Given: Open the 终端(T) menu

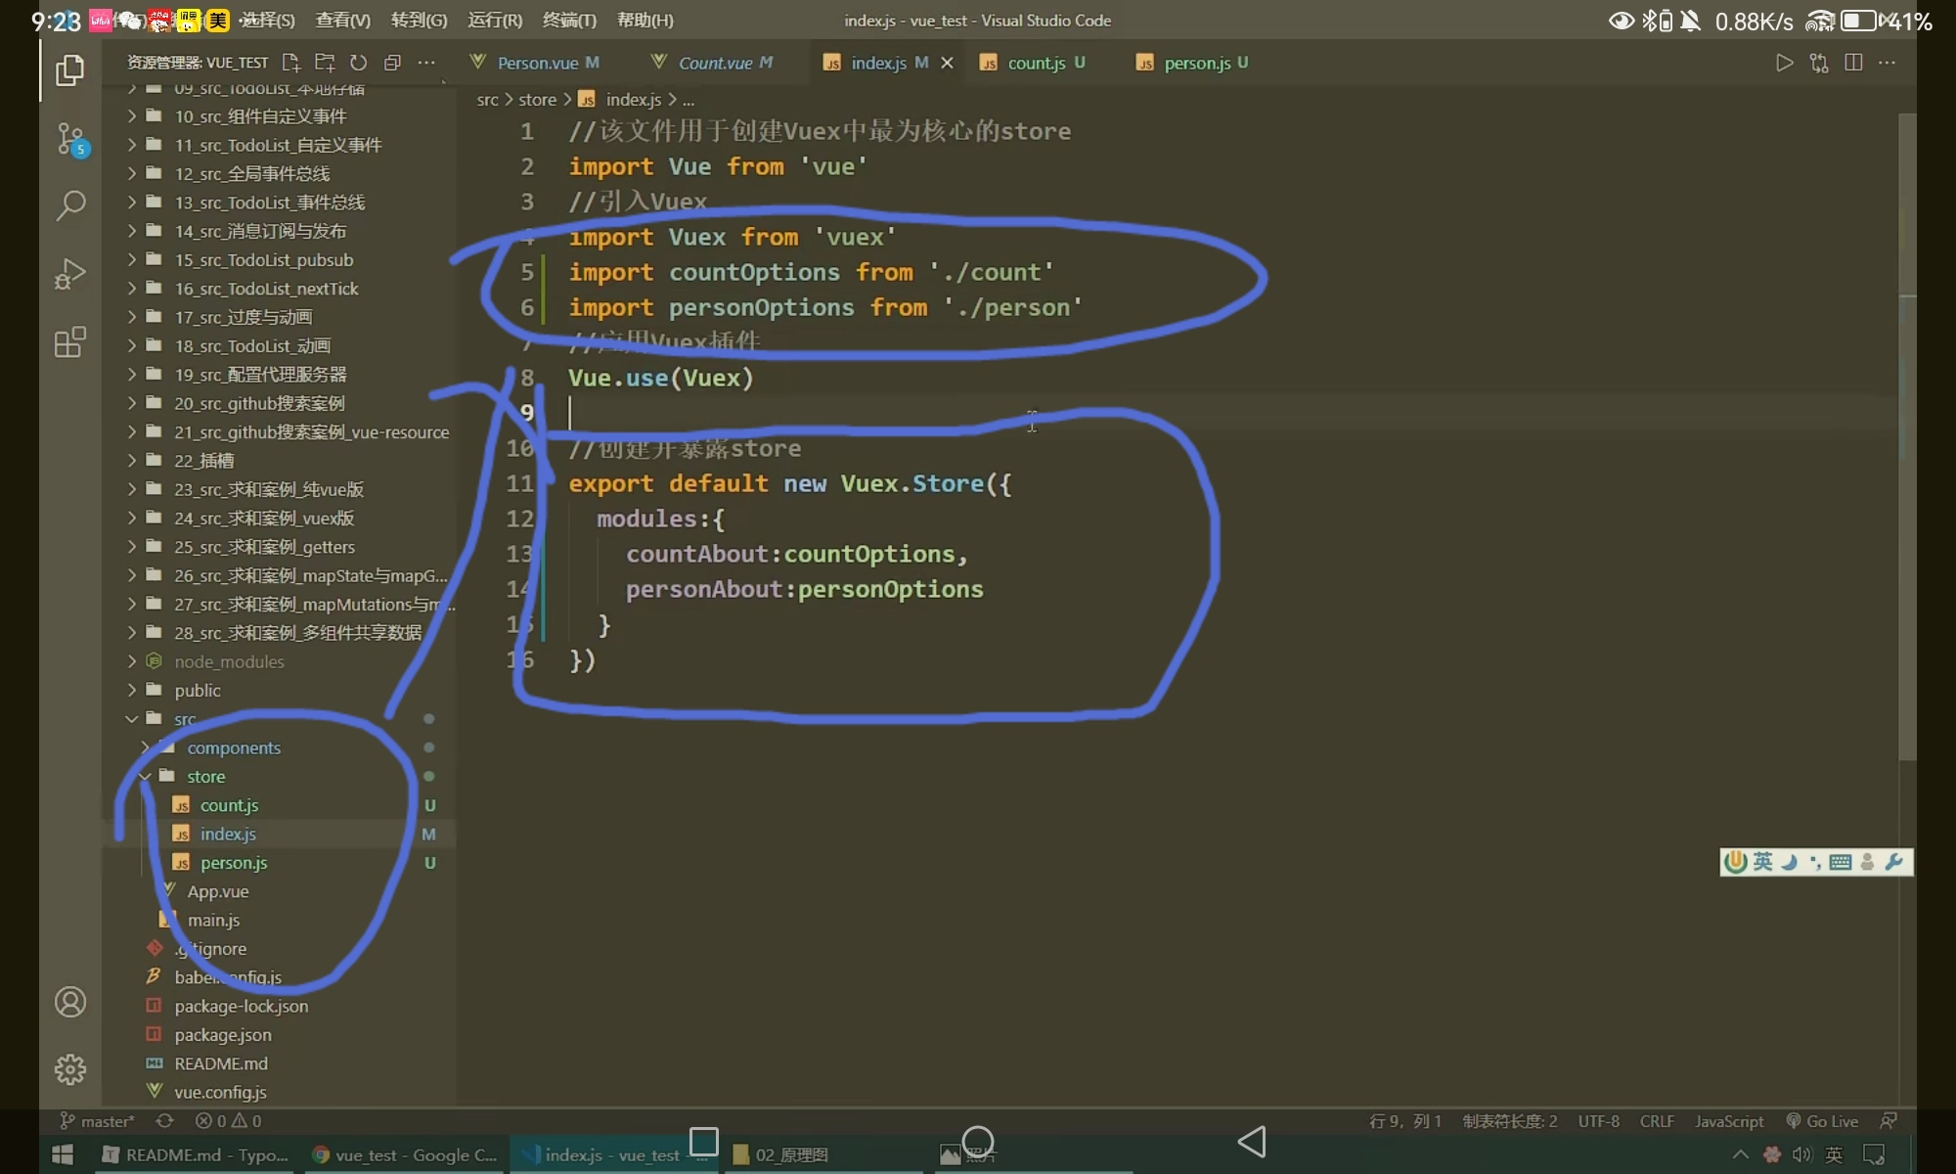Looking at the screenshot, I should pyautogui.click(x=568, y=20).
